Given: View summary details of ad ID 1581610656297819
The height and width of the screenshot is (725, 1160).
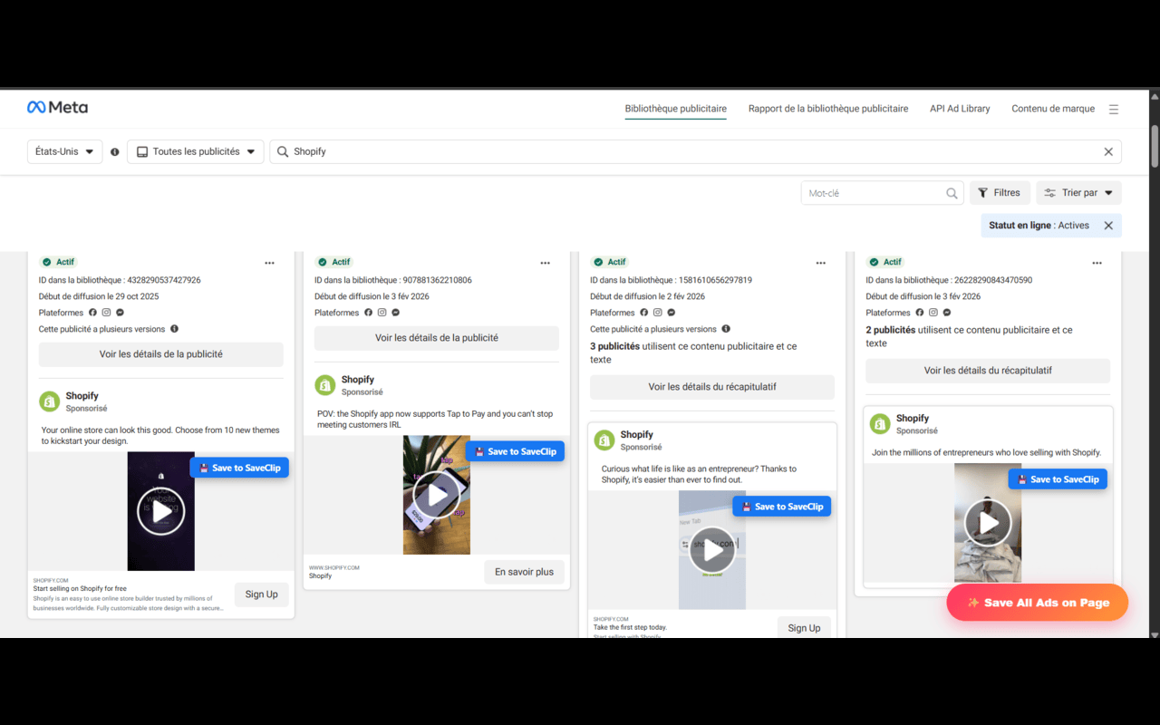Looking at the screenshot, I should tap(712, 387).
